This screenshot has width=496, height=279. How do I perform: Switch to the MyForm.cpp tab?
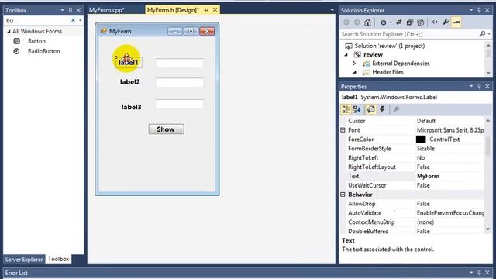tap(107, 10)
